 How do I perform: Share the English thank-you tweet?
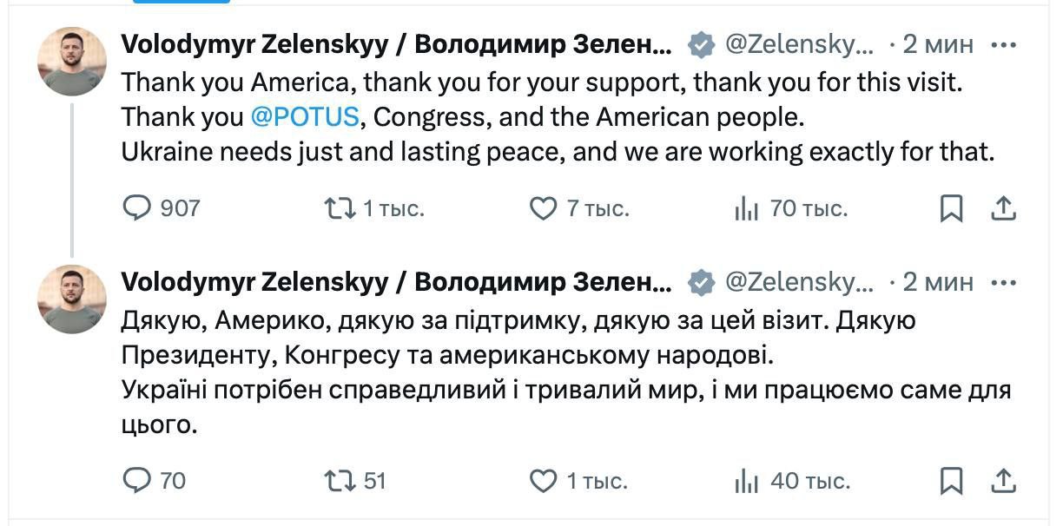1003,208
